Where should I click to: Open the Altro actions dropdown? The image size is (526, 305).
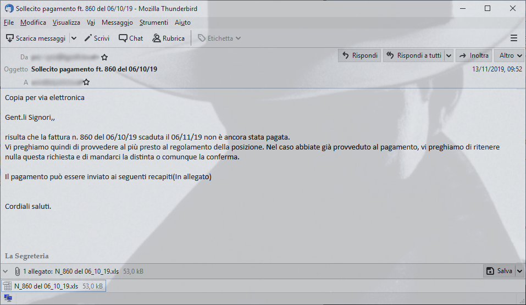(x=510, y=56)
